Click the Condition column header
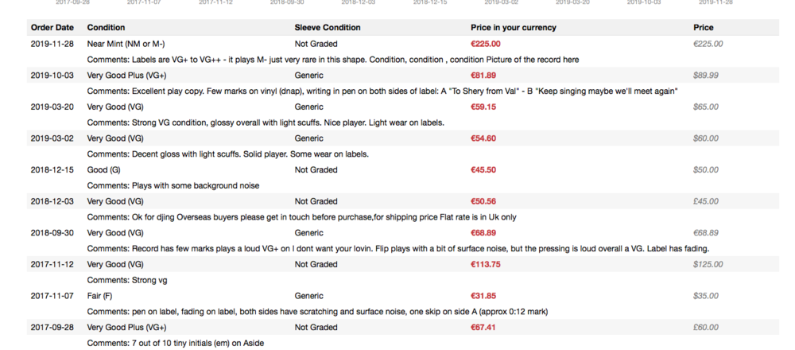795x350 pixels. 106,27
